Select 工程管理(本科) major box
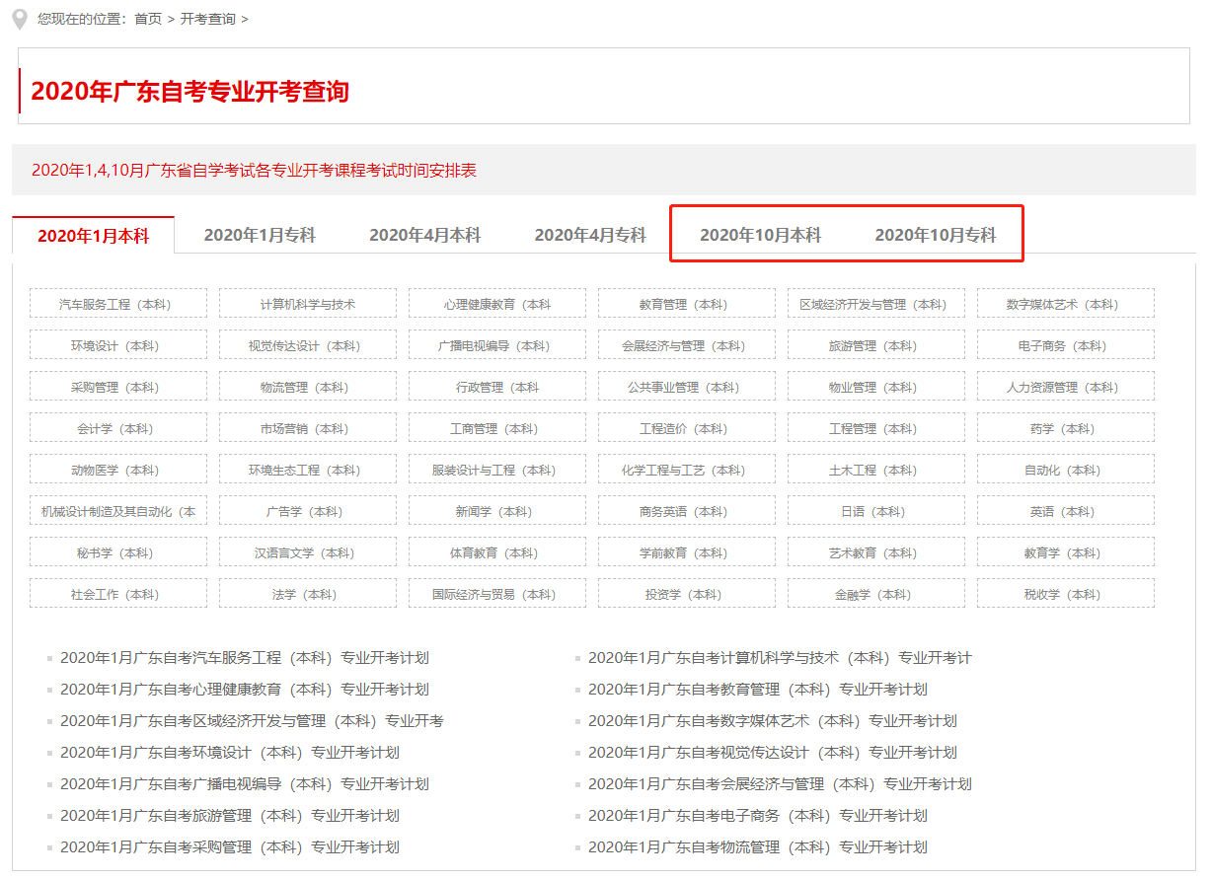Viewport: 1211px width, 880px height. click(x=876, y=428)
